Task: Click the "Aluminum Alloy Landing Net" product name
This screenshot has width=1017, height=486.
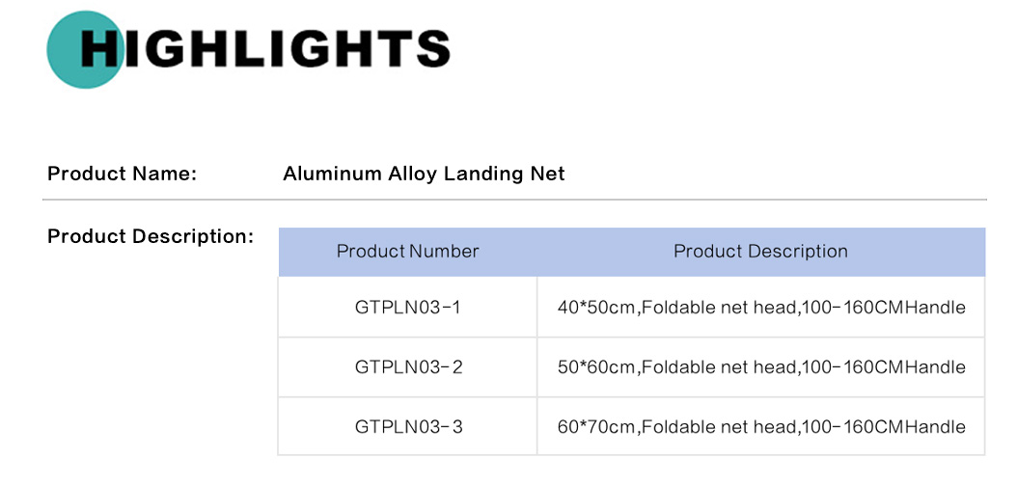Action: [424, 175]
